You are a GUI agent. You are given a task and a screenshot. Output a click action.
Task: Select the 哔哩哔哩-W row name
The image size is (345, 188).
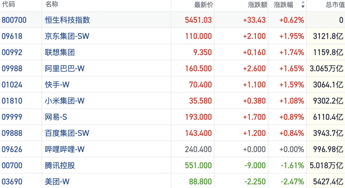(x=65, y=149)
